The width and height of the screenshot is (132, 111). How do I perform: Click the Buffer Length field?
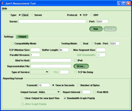pyautogui.click(x=64, y=50)
